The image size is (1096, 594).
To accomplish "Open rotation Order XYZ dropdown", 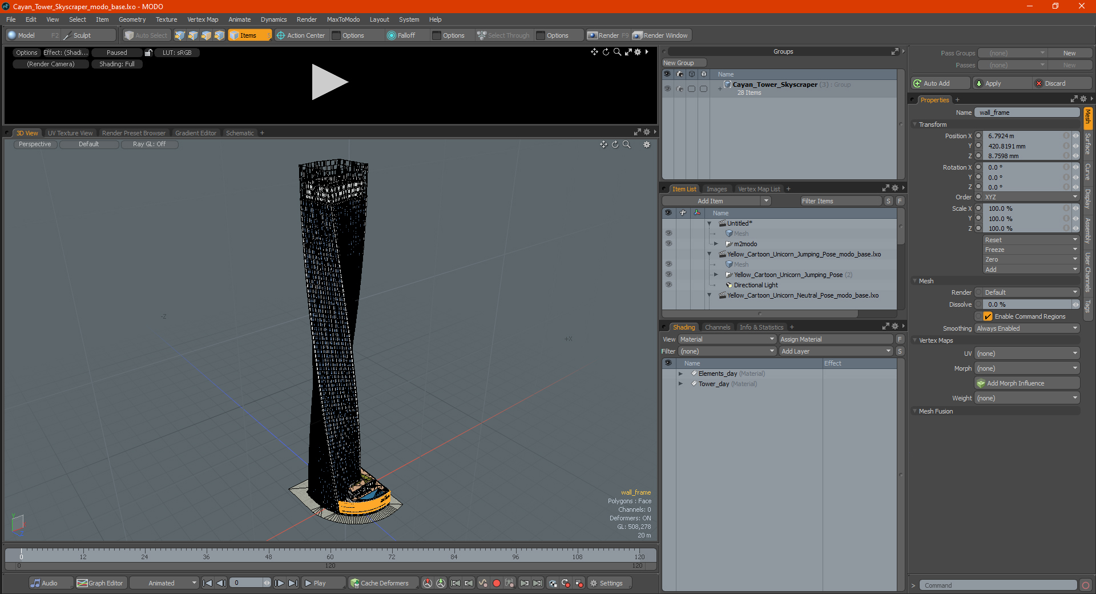I will coord(1031,197).
